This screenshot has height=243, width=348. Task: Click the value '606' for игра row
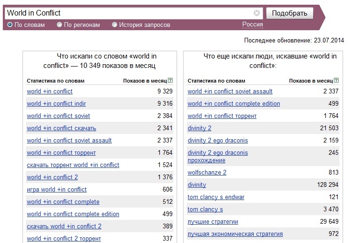click(167, 189)
